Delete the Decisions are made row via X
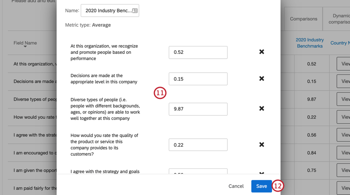This screenshot has height=195, width=350. [x=261, y=78]
